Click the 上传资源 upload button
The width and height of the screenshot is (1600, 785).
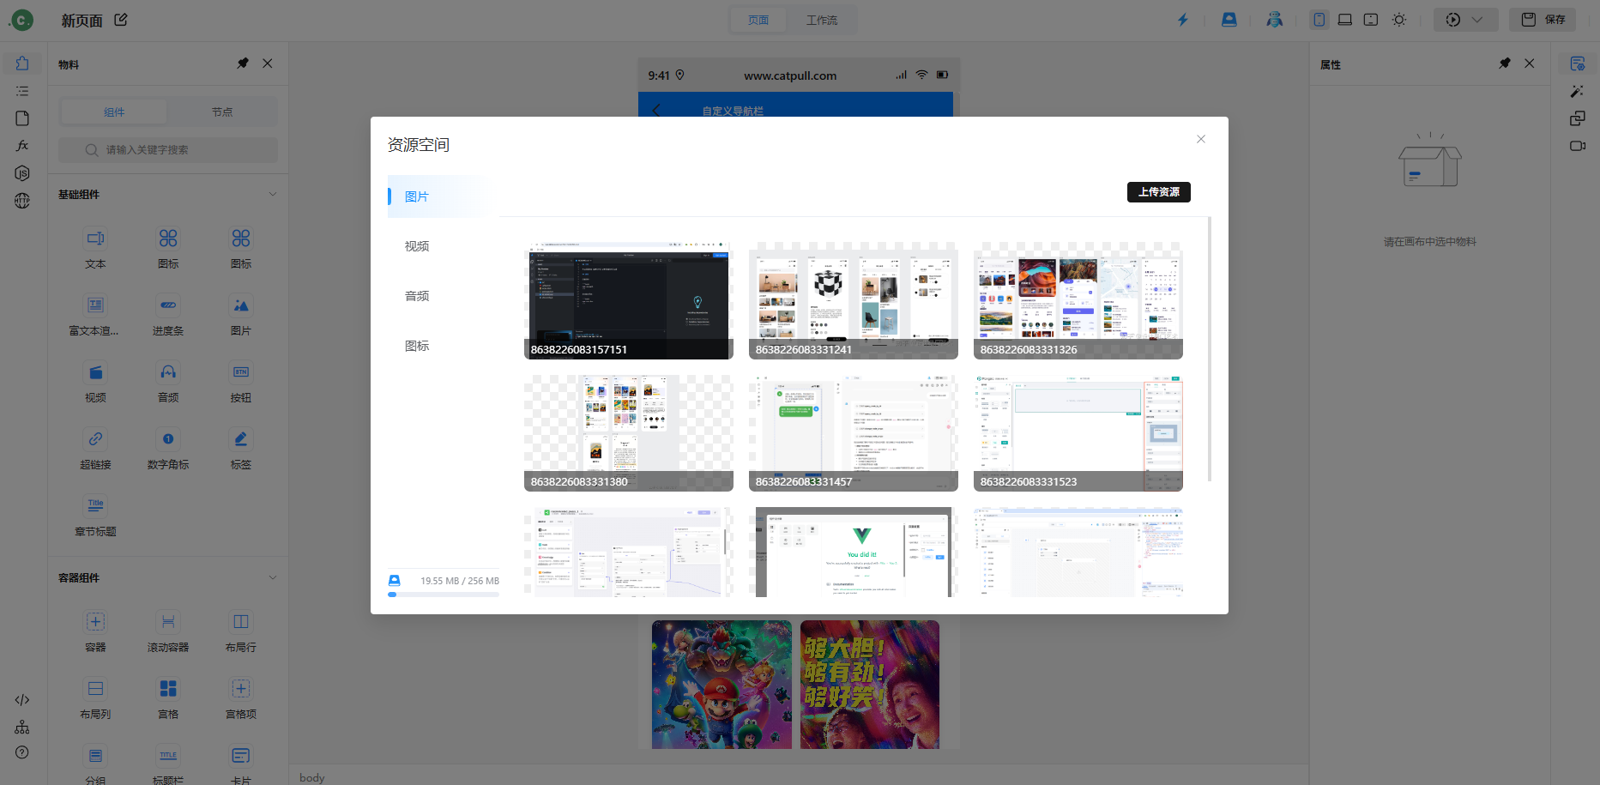click(x=1158, y=192)
